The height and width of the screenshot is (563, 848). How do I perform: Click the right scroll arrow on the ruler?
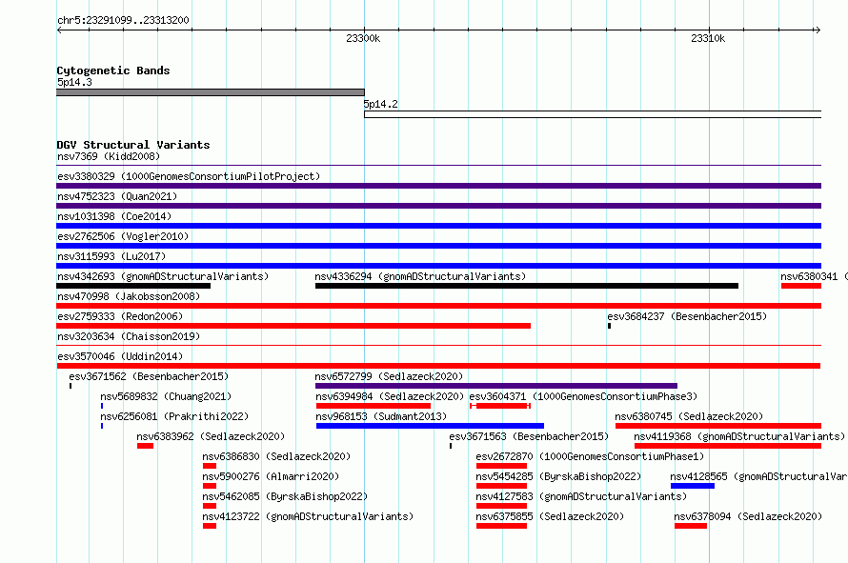pos(818,30)
